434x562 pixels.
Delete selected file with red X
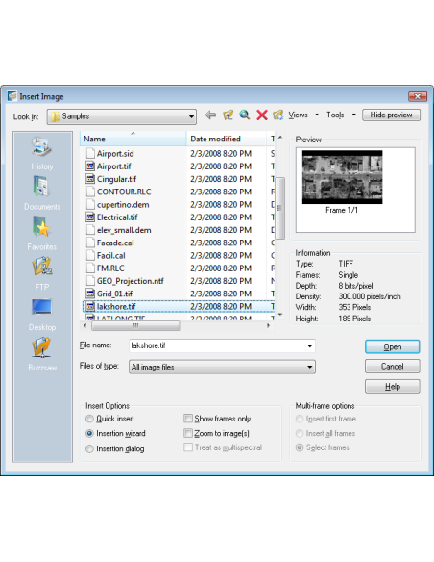[x=262, y=115]
